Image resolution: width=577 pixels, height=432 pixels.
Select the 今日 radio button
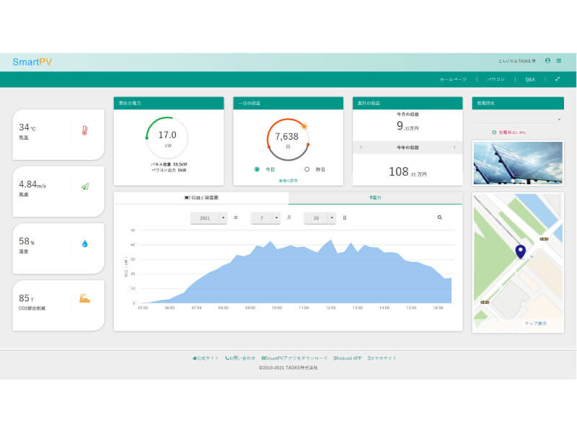coord(257,169)
